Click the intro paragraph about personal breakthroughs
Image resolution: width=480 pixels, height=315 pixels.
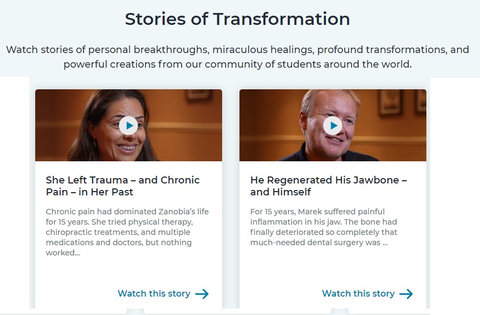(237, 57)
